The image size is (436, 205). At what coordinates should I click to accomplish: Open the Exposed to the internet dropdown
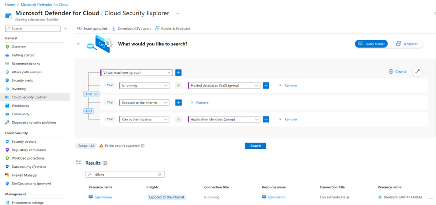[x=144, y=102]
